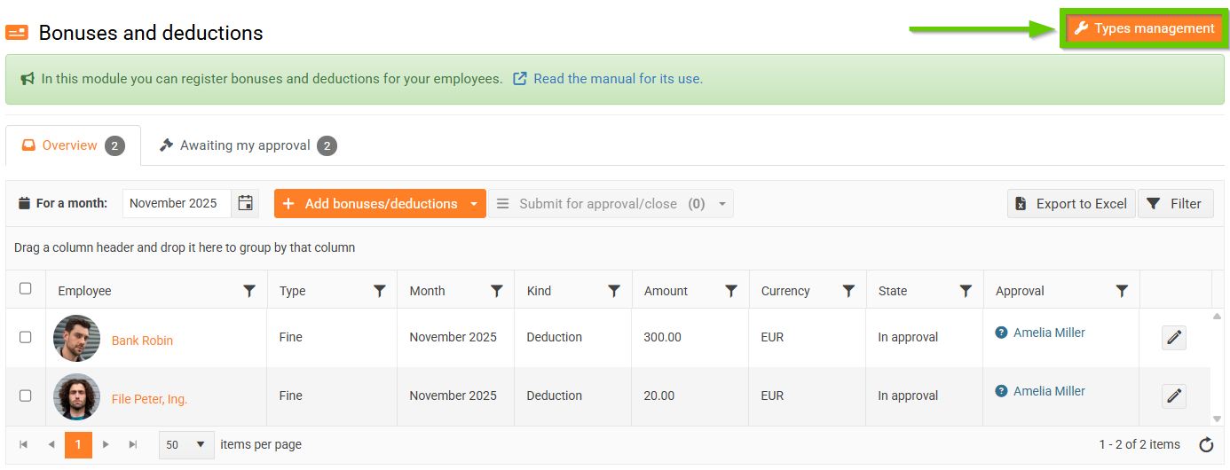The image size is (1230, 470).
Task: Check the Bank Robin row checkbox
Action: [26, 337]
